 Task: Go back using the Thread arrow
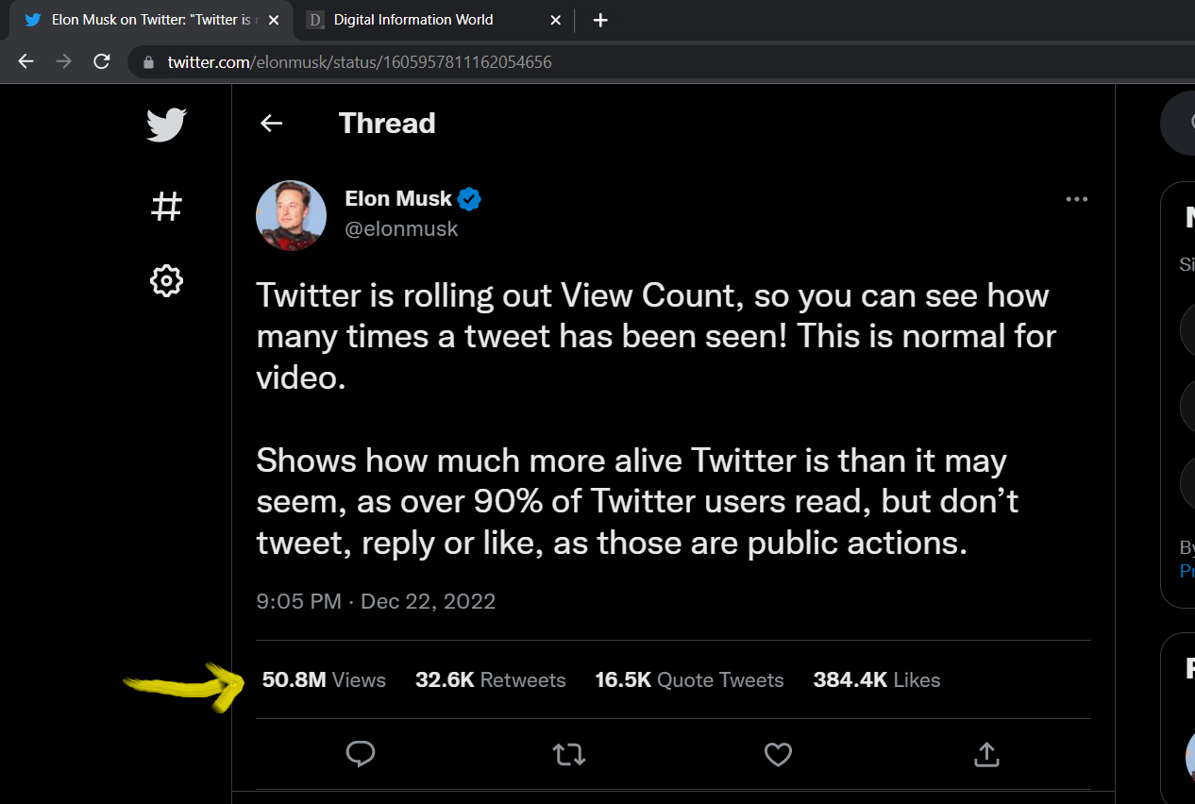point(272,123)
